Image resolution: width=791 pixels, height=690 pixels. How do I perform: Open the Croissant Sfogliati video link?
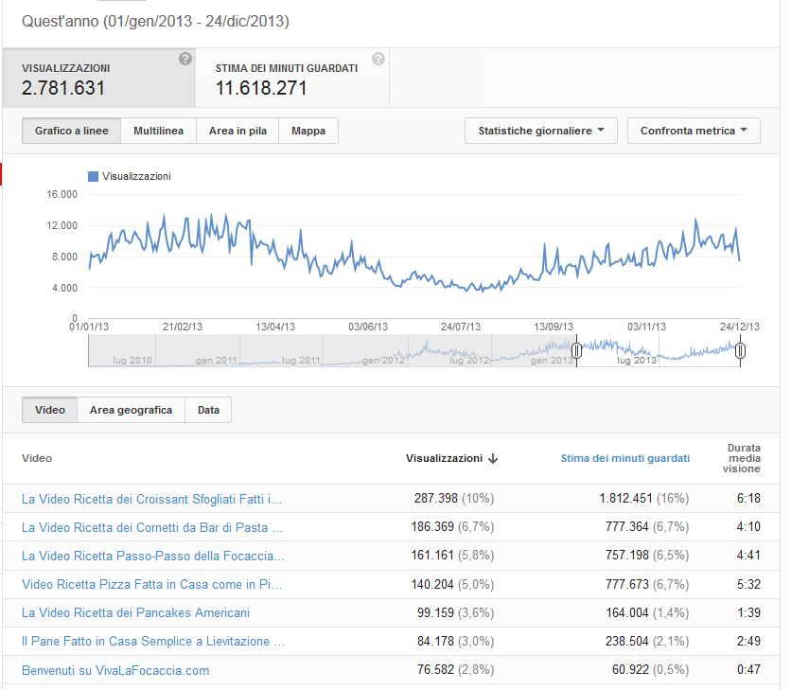coord(151,499)
